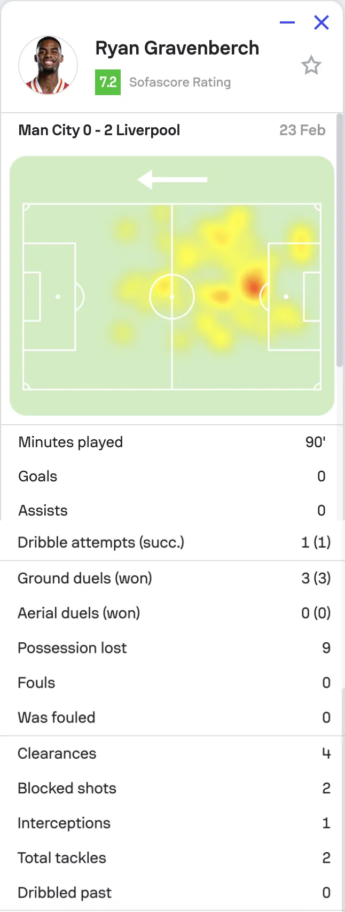Favorite Ryan Gravenberch with the star icon
This screenshot has width=345, height=912.
coord(311,66)
